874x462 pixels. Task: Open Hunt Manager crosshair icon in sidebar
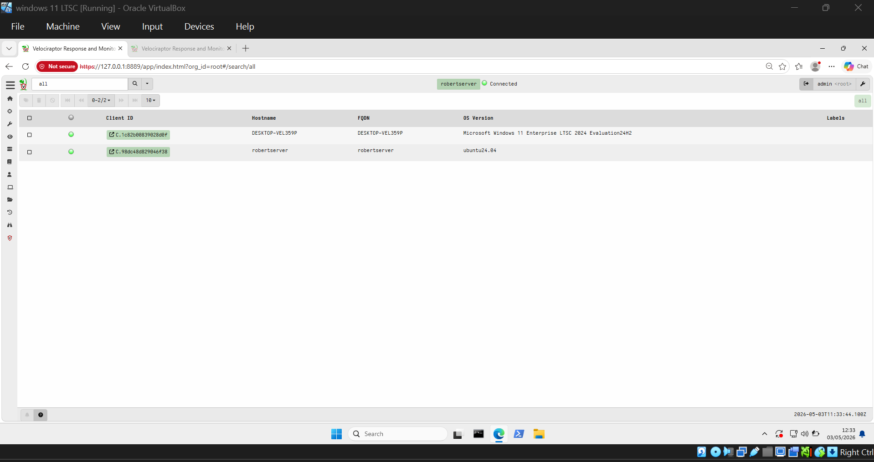(x=10, y=111)
